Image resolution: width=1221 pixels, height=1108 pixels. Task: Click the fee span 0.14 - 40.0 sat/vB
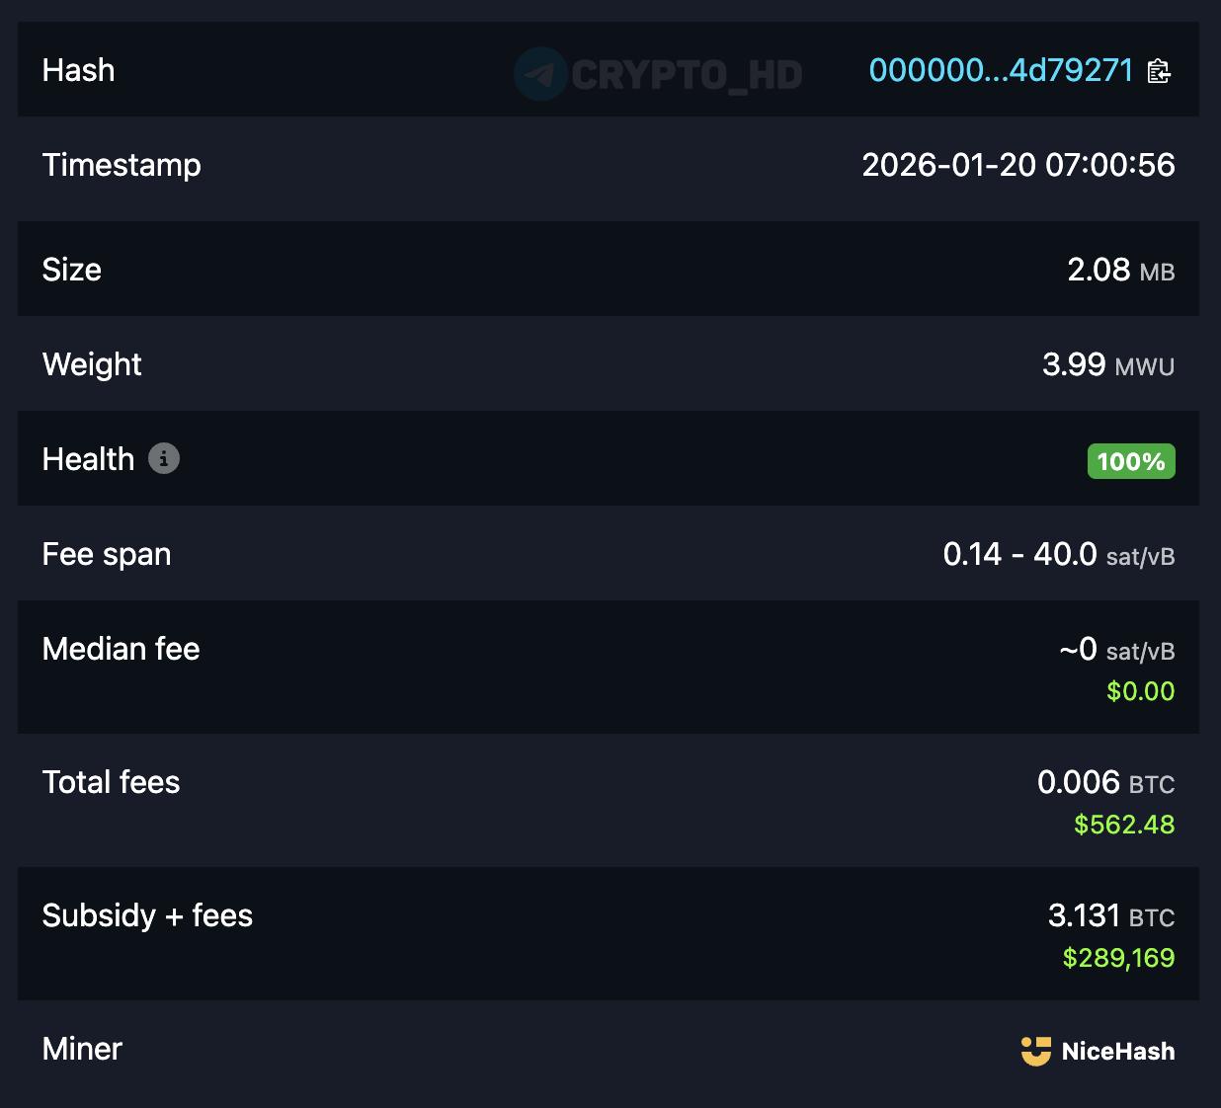[1059, 554]
